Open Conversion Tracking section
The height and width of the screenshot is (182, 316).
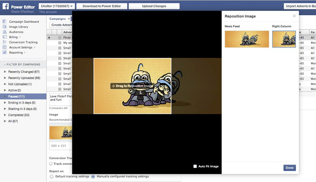[23, 42]
